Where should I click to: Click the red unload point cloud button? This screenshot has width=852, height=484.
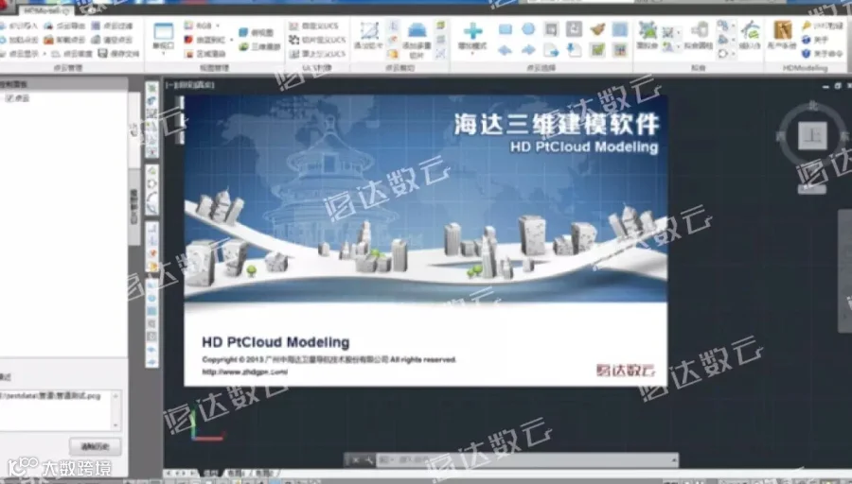tap(64, 40)
